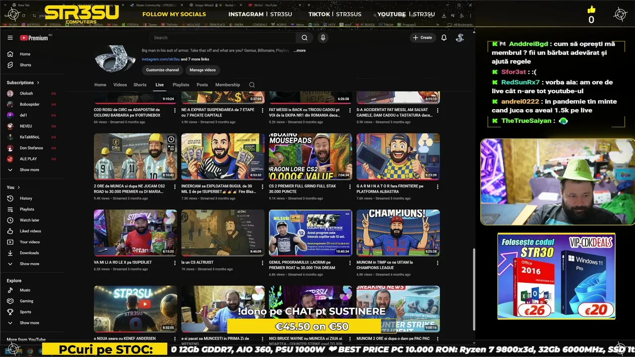Open History in the sidebar

pyautogui.click(x=26, y=198)
